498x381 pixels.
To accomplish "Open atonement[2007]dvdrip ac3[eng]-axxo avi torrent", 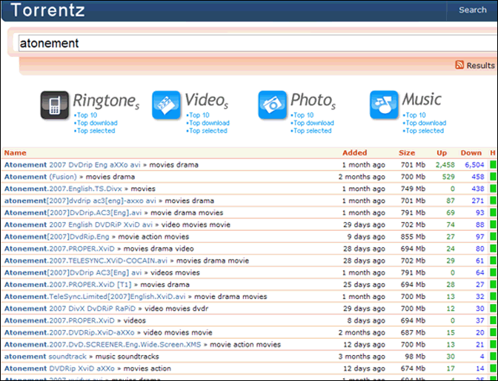I will coord(80,201).
